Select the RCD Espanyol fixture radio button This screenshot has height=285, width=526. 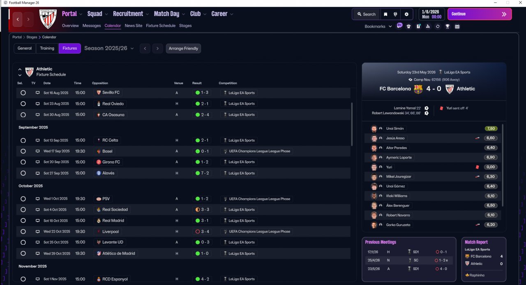click(23, 279)
